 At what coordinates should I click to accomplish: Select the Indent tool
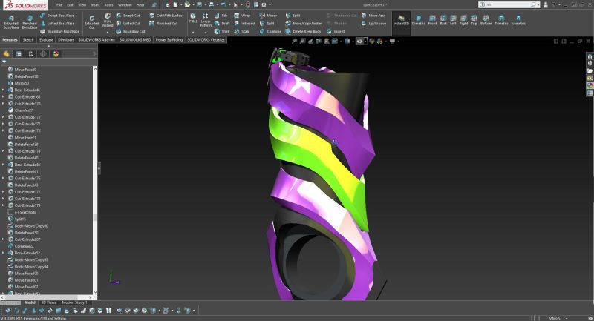pos(336,31)
